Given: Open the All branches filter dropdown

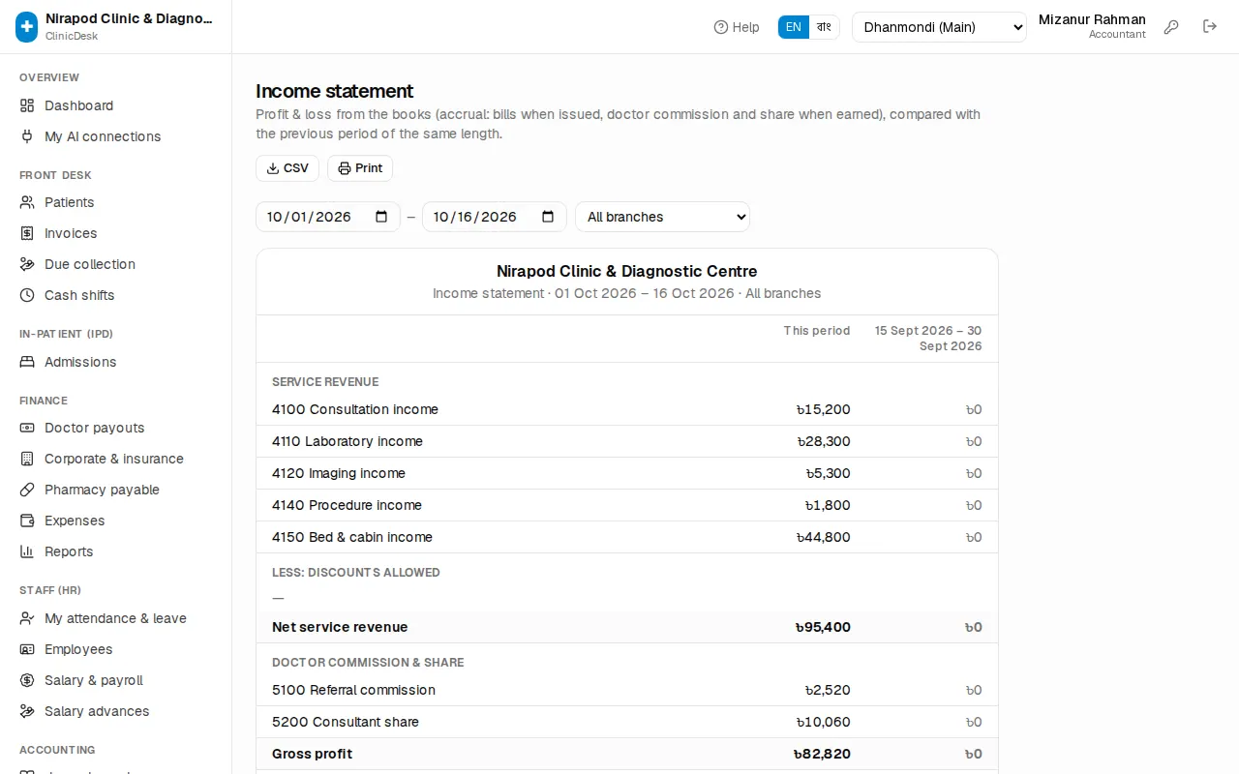Looking at the screenshot, I should click(662, 217).
